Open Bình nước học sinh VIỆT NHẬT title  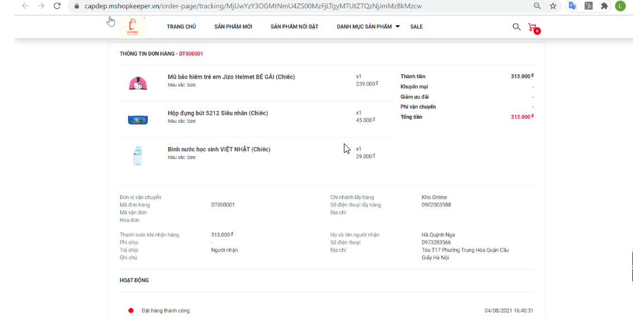(x=219, y=149)
